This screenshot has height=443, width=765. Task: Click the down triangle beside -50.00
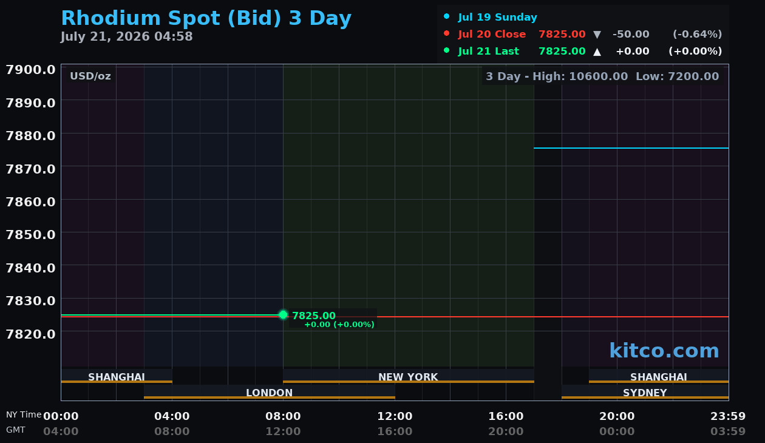(597, 35)
